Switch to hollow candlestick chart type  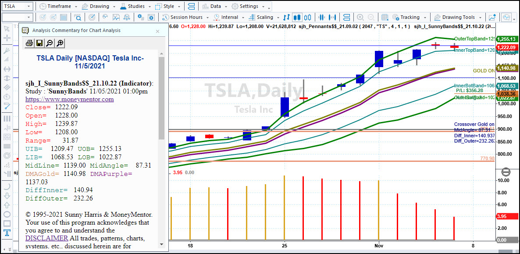click(x=308, y=17)
